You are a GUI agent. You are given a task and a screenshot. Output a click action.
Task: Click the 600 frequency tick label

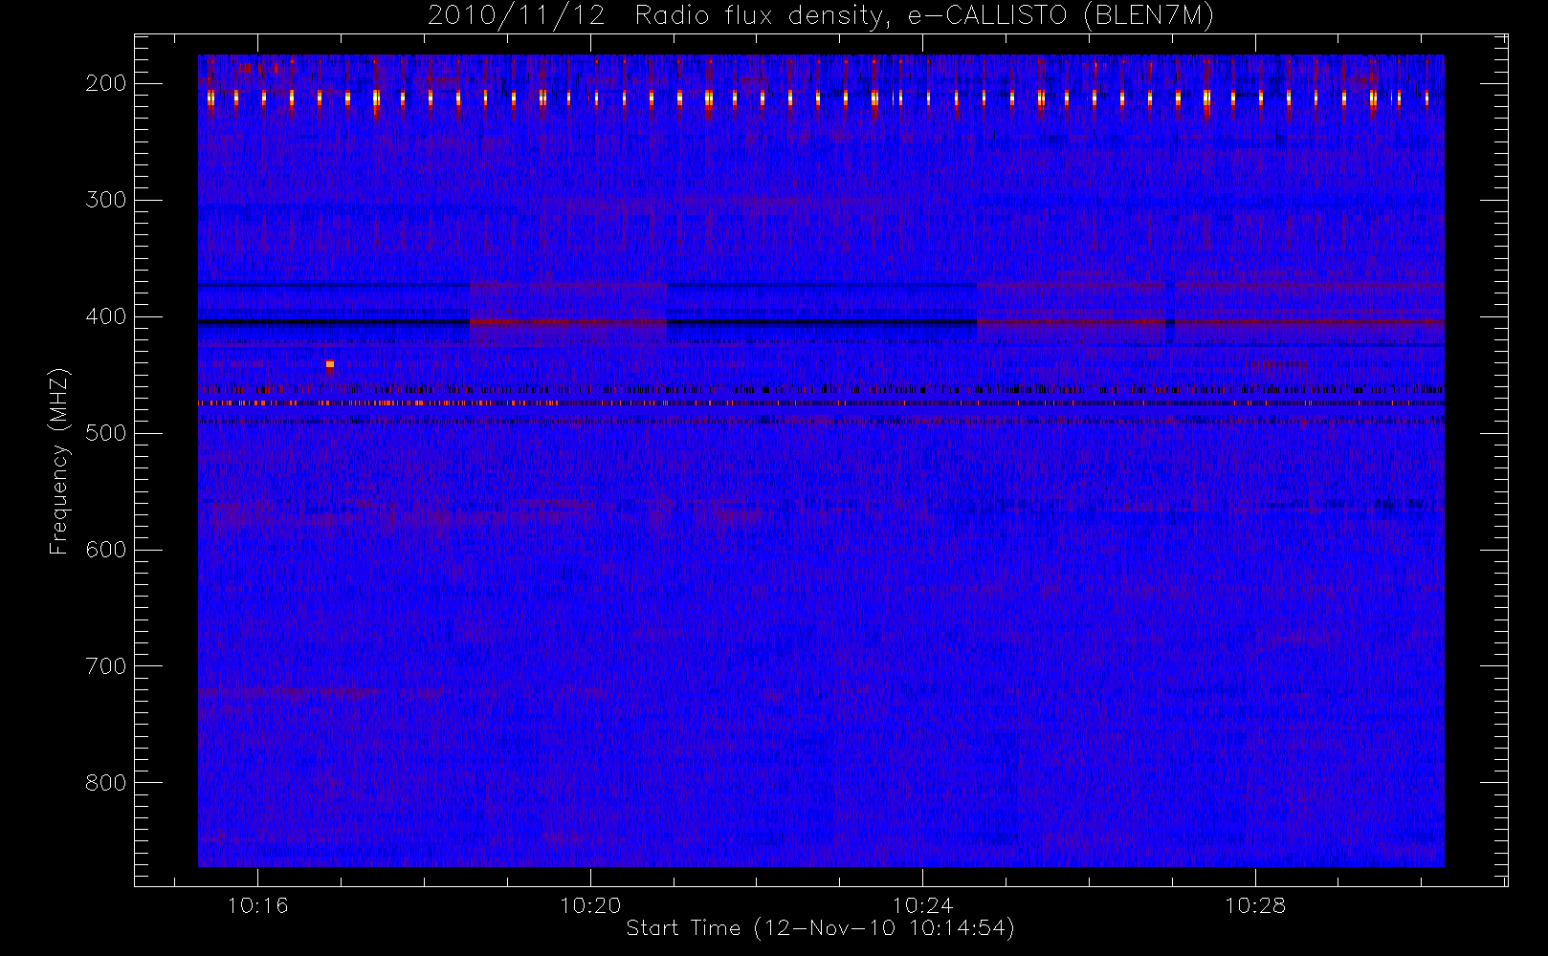[106, 550]
